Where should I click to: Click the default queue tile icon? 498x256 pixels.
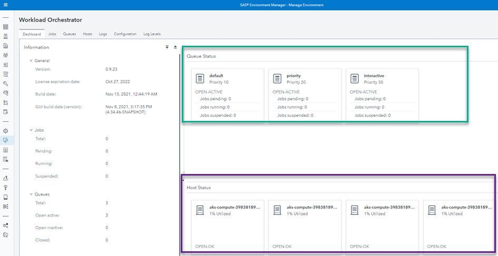pyautogui.click(x=200, y=79)
